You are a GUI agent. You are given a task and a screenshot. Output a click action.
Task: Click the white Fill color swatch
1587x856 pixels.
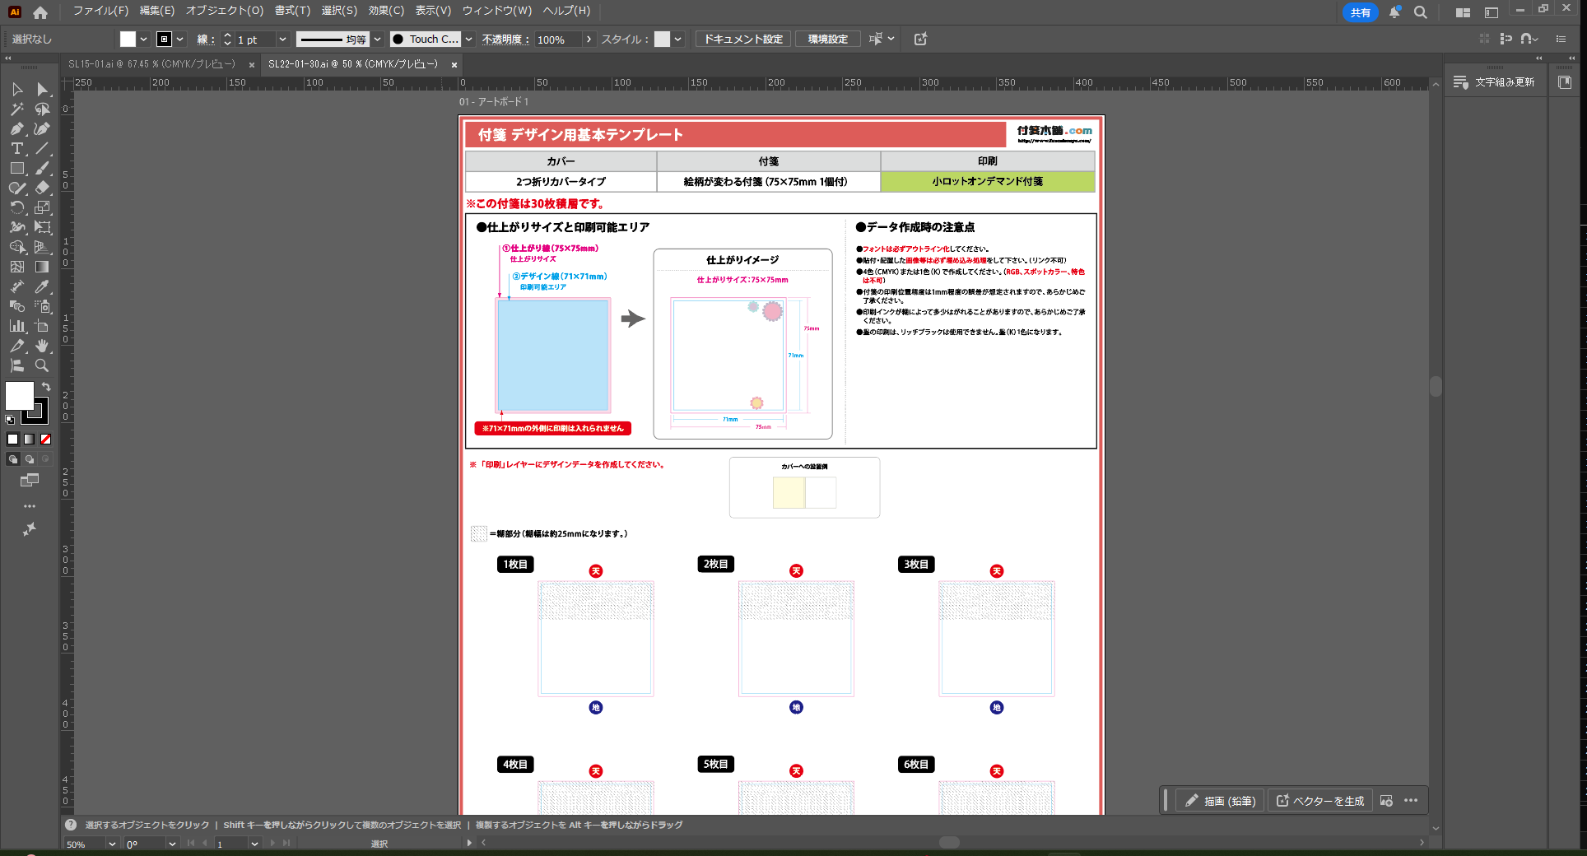coord(19,395)
